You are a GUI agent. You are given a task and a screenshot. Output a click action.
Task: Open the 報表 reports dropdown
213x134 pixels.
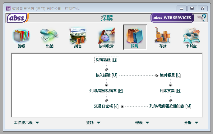142,123
